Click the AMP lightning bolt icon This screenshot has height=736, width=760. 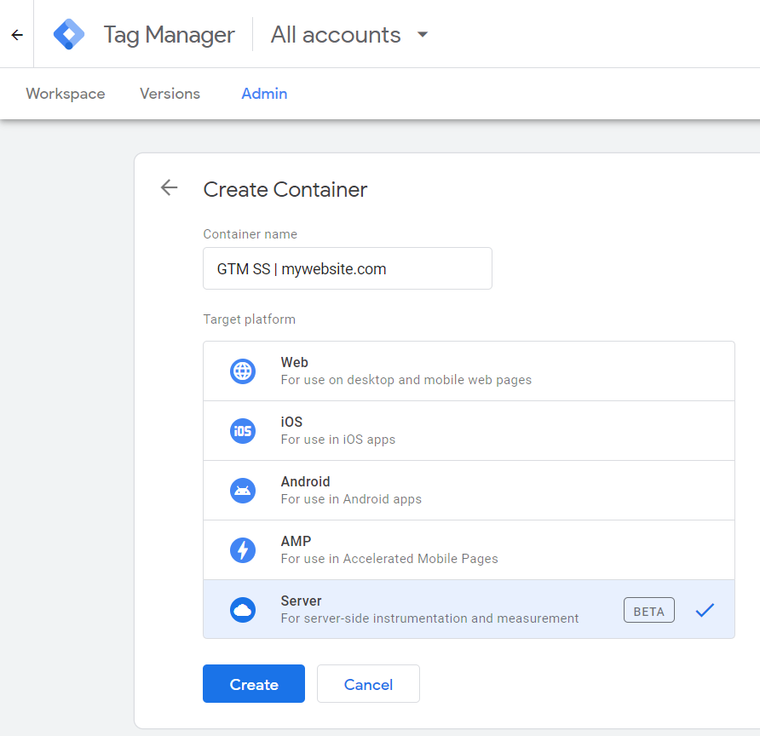tap(243, 550)
